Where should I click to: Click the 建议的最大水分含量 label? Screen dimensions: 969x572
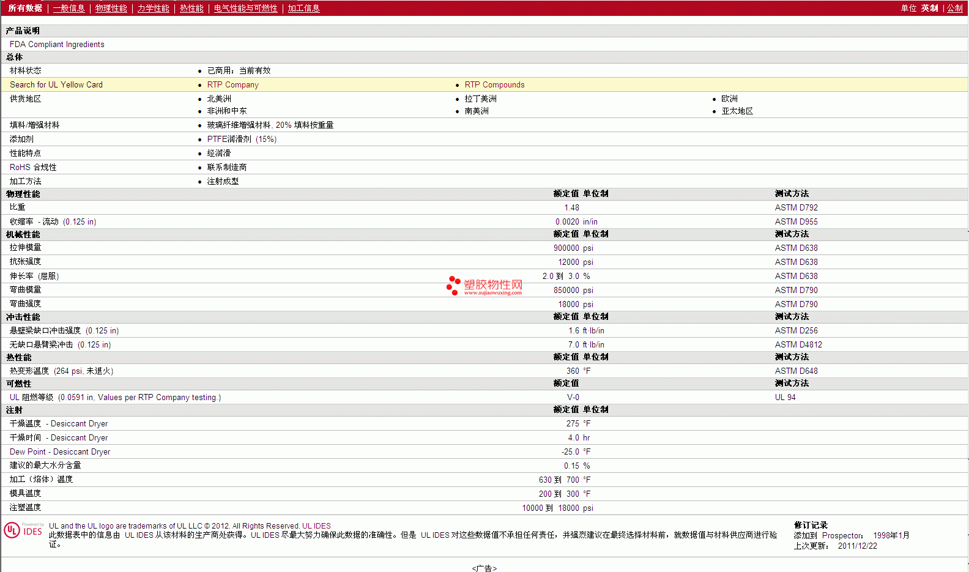pyautogui.click(x=45, y=466)
